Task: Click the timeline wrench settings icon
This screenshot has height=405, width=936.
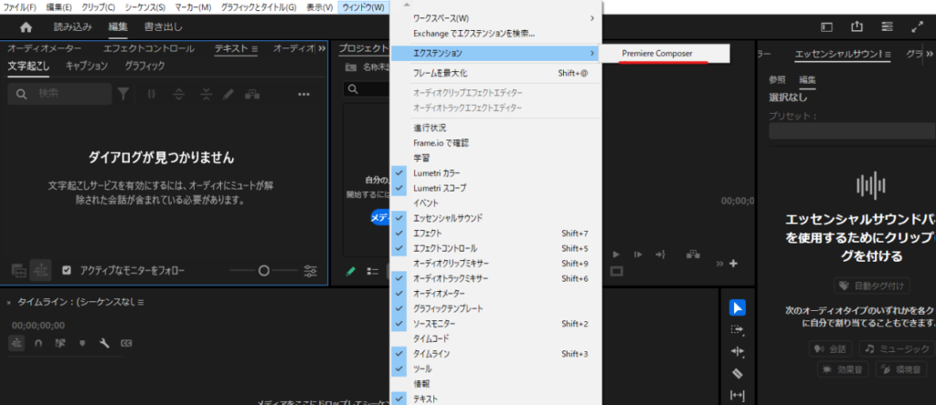Action: pyautogui.click(x=104, y=343)
